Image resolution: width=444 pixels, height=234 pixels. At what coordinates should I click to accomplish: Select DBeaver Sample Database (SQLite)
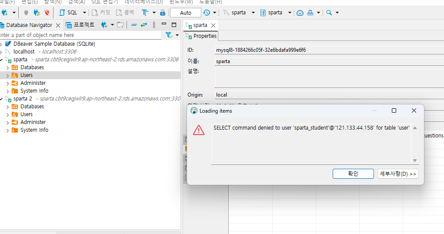tap(54, 44)
